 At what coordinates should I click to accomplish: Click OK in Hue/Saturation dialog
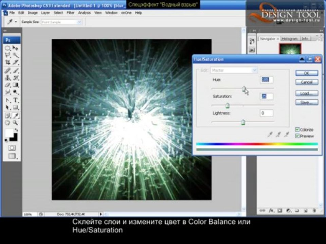[307, 73]
